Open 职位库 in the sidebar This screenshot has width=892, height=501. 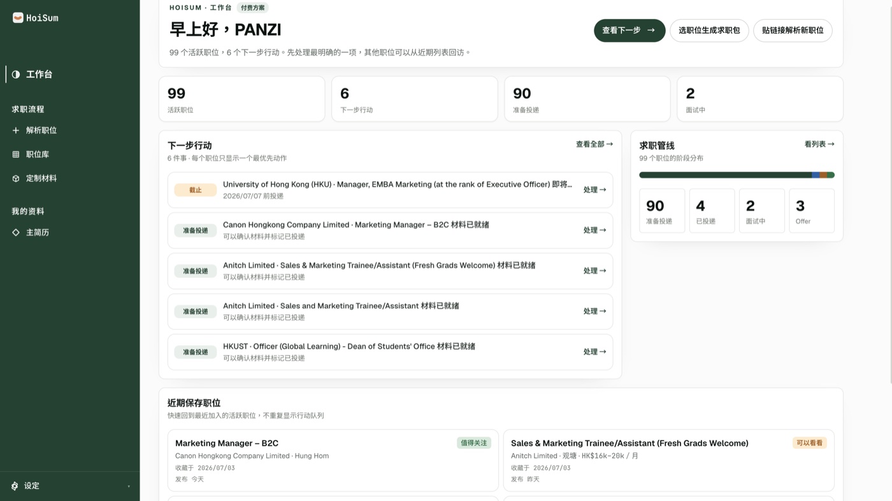pos(70,154)
